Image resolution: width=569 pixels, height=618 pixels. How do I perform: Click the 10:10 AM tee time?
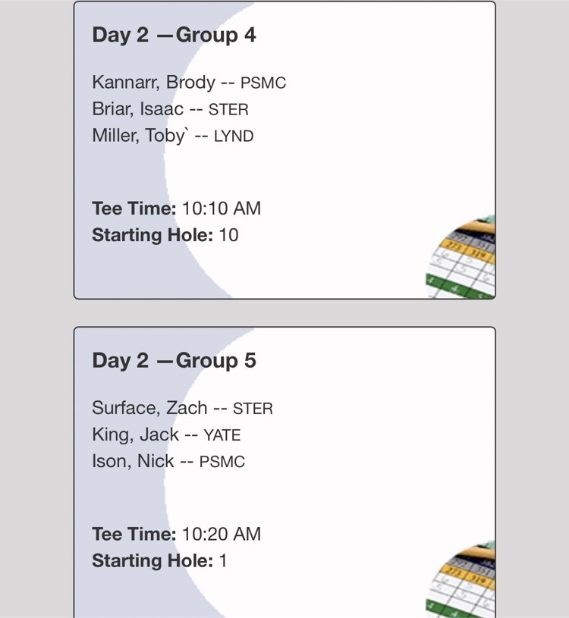point(222,209)
